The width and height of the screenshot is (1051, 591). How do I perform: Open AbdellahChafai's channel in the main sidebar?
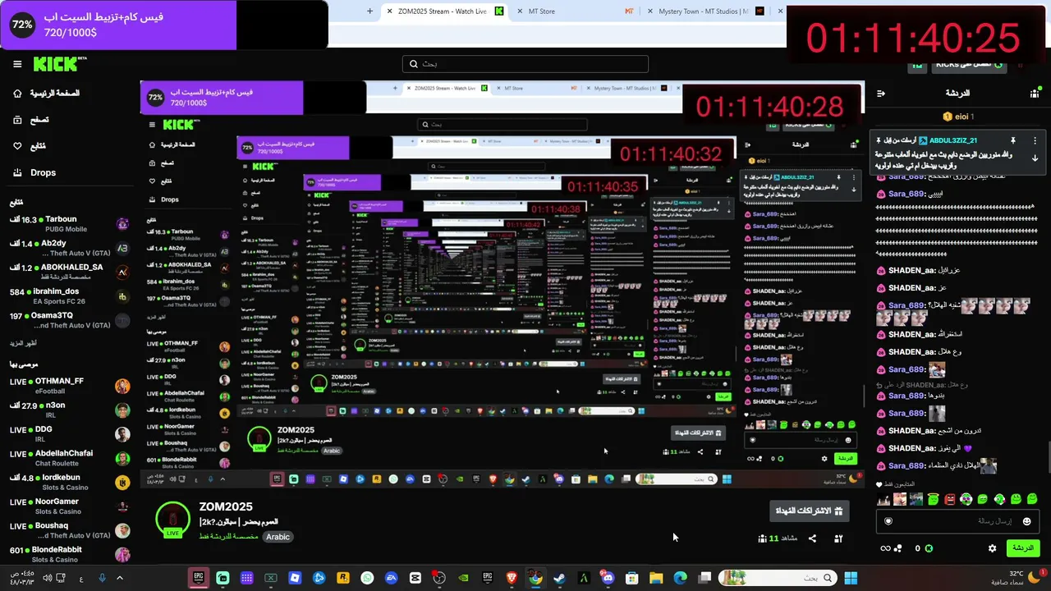click(x=69, y=458)
